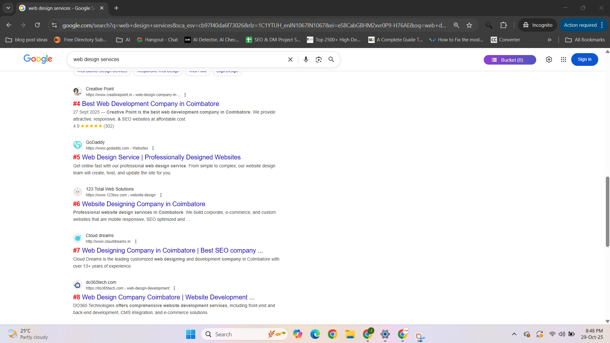Open more options for GoDaddy result
The image size is (610, 343).
pyautogui.click(x=153, y=148)
